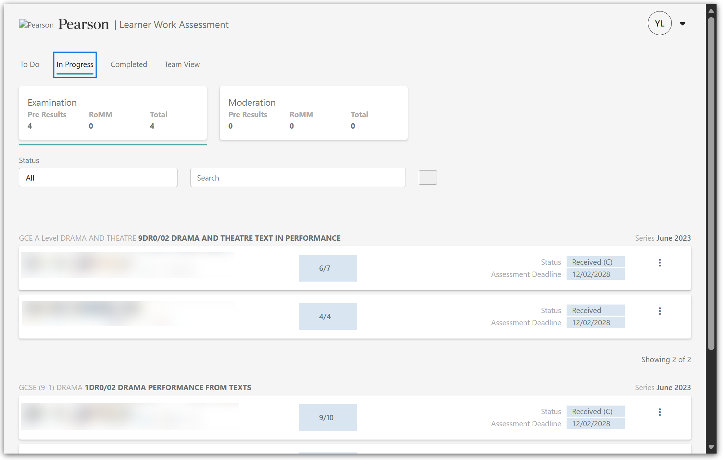The image size is (723, 460).
Task: Click the Pearson logo image
Action: pyautogui.click(x=36, y=24)
